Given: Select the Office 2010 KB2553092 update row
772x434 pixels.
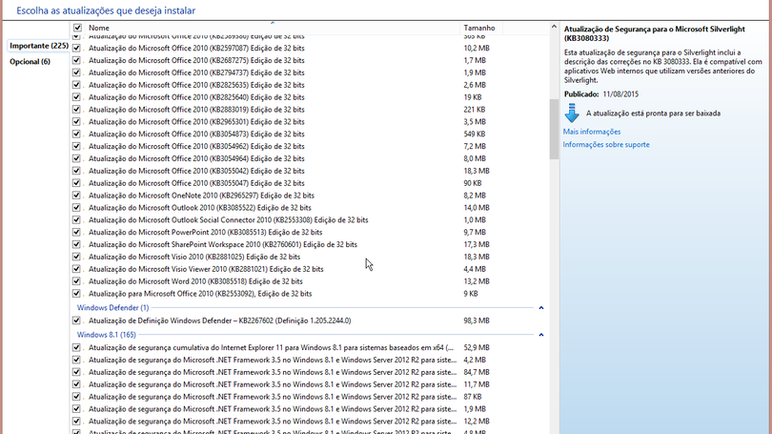Looking at the screenshot, I should point(310,294).
